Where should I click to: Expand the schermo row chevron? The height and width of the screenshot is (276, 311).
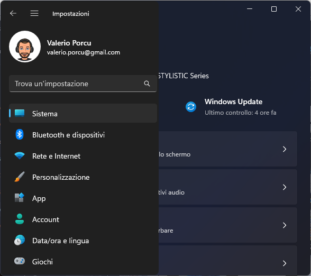285,149
